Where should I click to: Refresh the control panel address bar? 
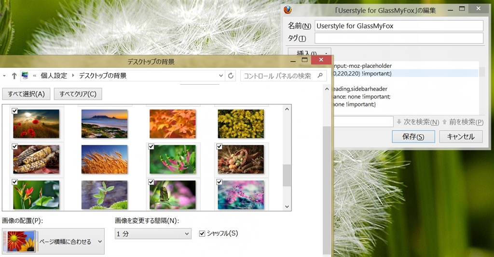point(231,76)
